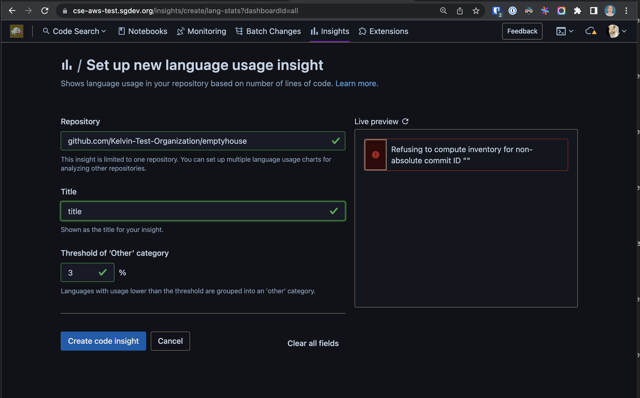Click the "Shown as the title for your insight." hint
This screenshot has height=398, width=640.
click(112, 230)
